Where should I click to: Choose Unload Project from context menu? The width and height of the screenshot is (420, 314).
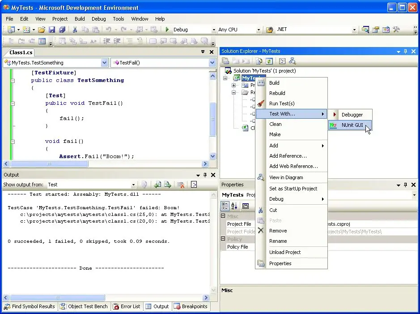[292, 252]
